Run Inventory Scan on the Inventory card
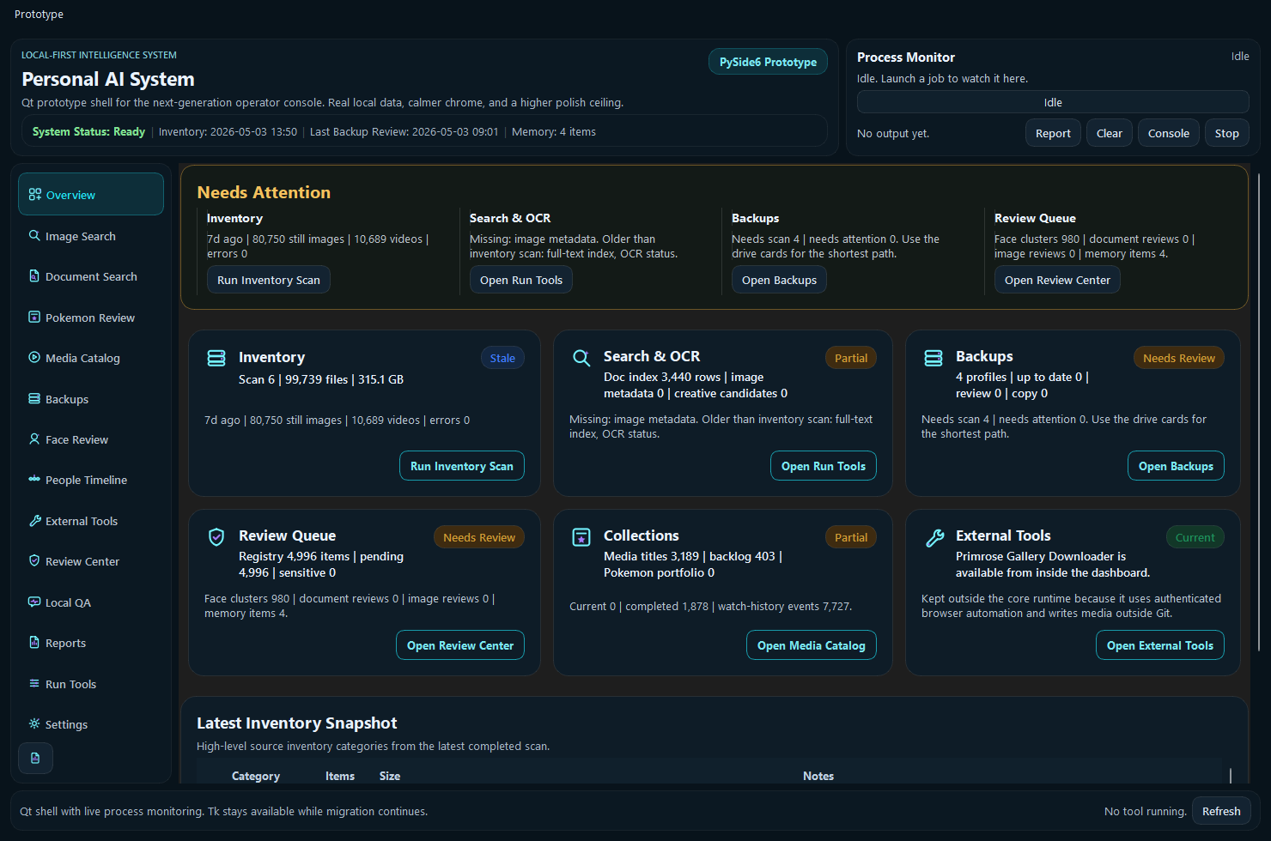Screen dimensions: 1271x841 tap(461, 466)
